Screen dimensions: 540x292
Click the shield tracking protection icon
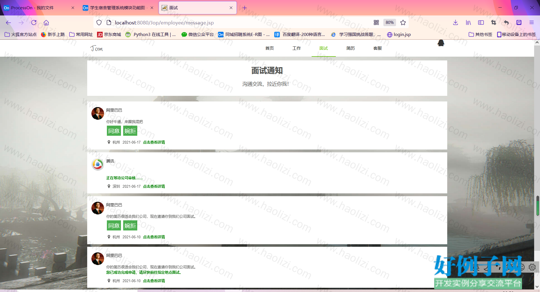[99, 23]
